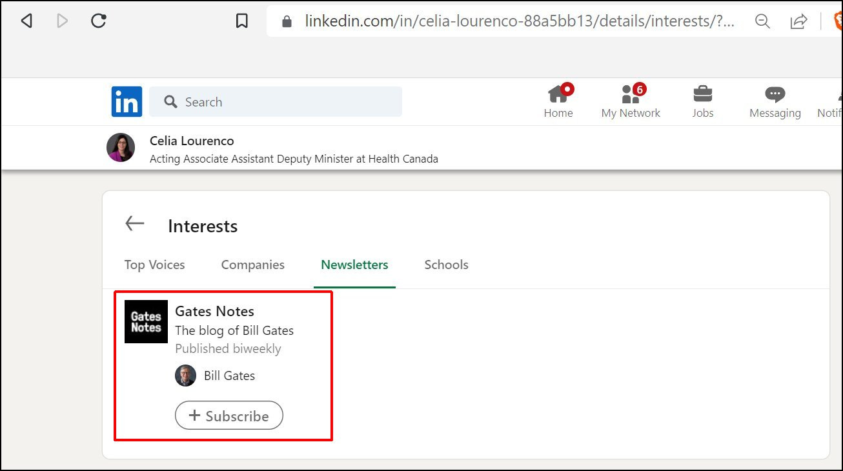Click the back arrow next to Interests
Screen dimensions: 843x471
tap(135, 224)
